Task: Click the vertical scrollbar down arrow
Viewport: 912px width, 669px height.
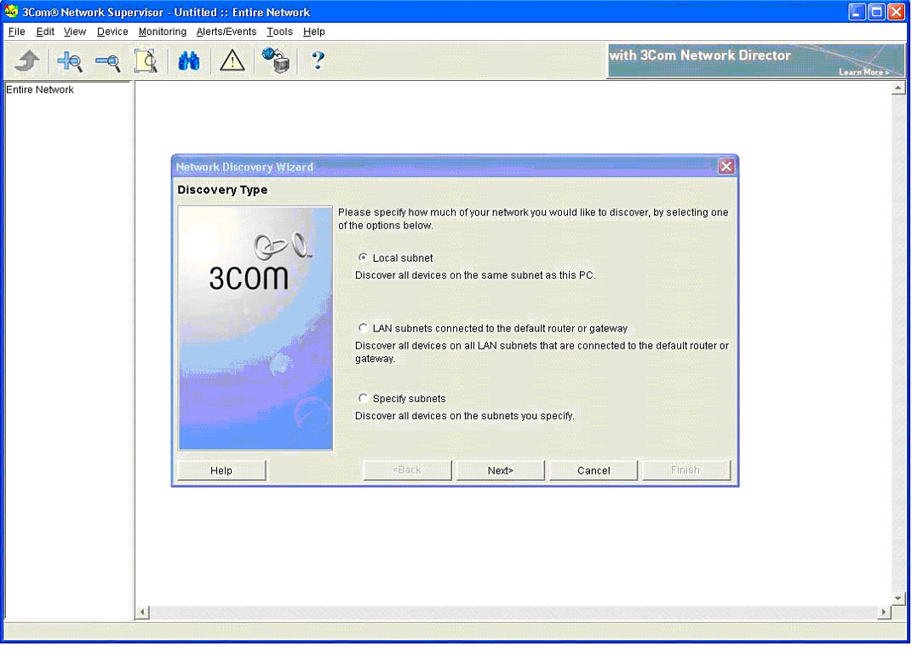Action: pyautogui.click(x=898, y=598)
